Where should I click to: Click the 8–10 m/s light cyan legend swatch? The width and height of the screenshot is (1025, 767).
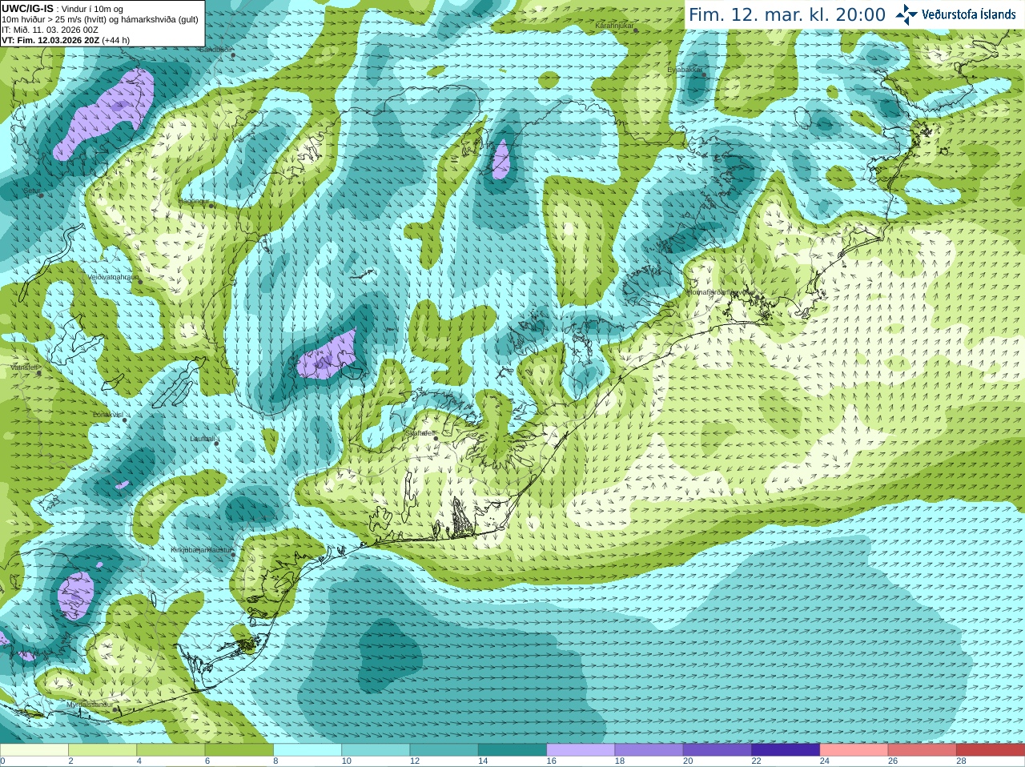coord(307,749)
